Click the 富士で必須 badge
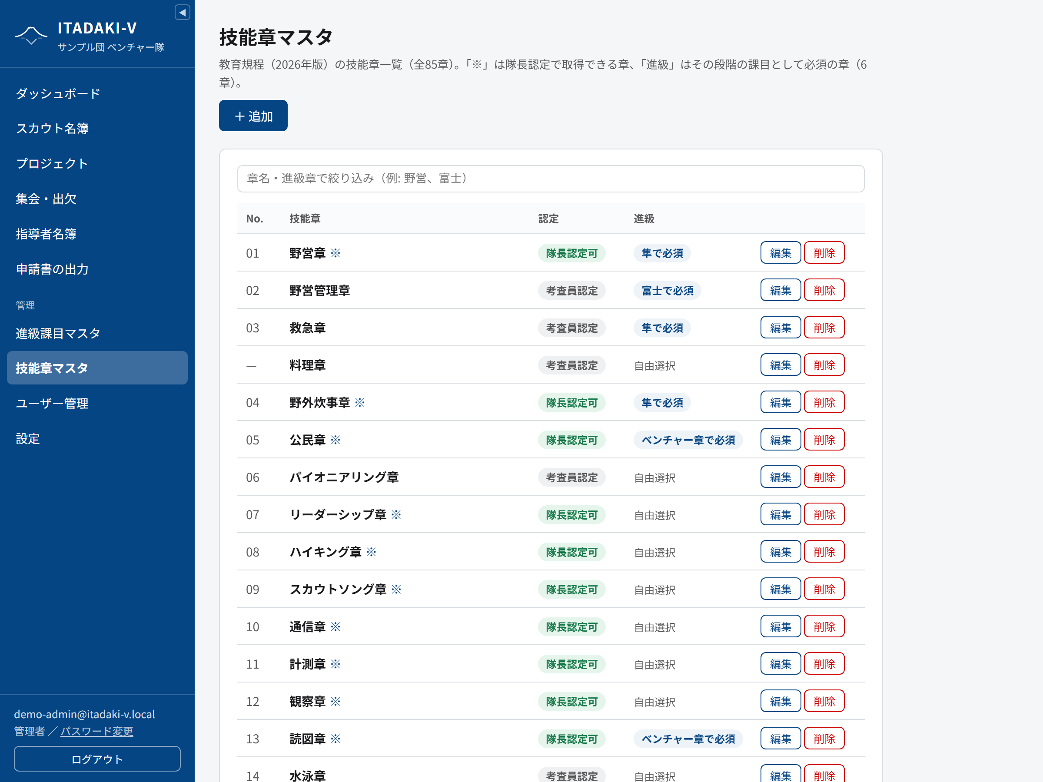The width and height of the screenshot is (1043, 782). [667, 290]
